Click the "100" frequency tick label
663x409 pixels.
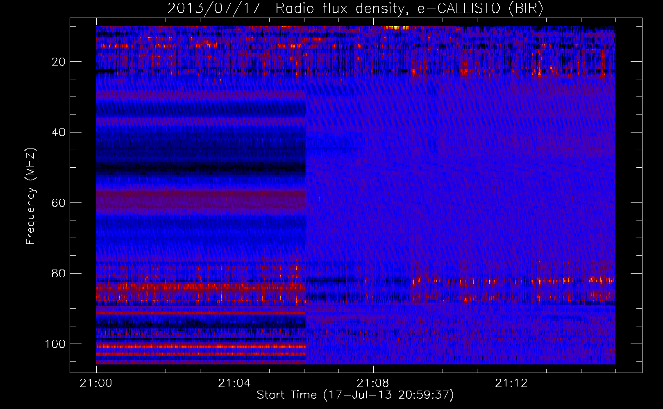click(55, 344)
